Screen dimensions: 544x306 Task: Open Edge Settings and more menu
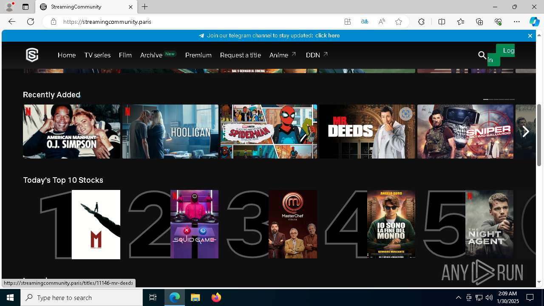(517, 22)
